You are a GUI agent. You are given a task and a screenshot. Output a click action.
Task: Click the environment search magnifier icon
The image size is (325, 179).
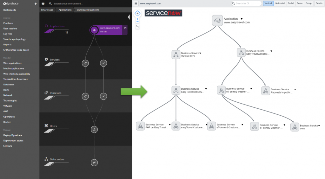50,4
